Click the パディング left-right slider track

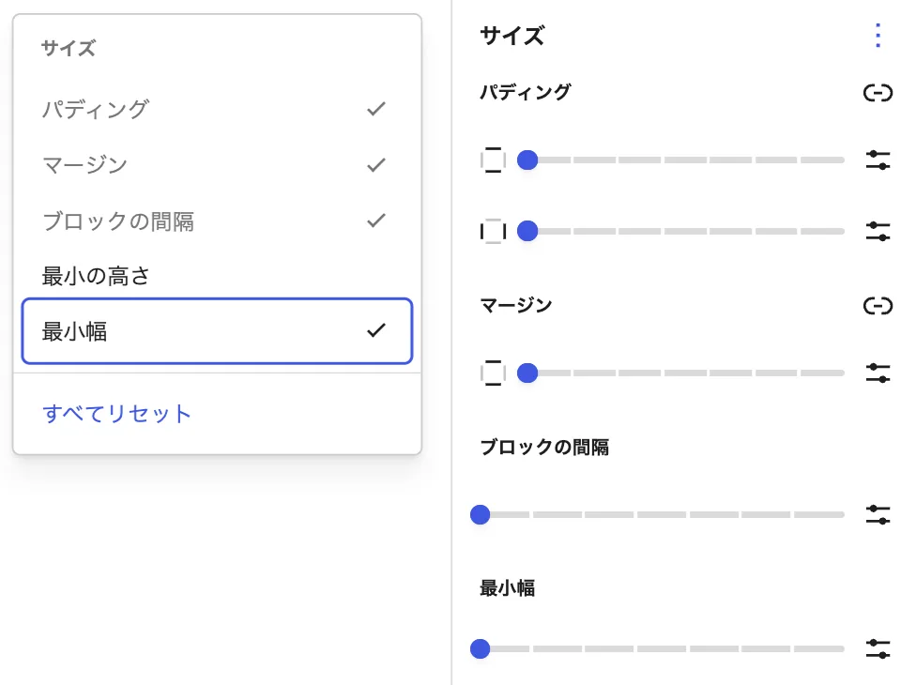coord(686,231)
